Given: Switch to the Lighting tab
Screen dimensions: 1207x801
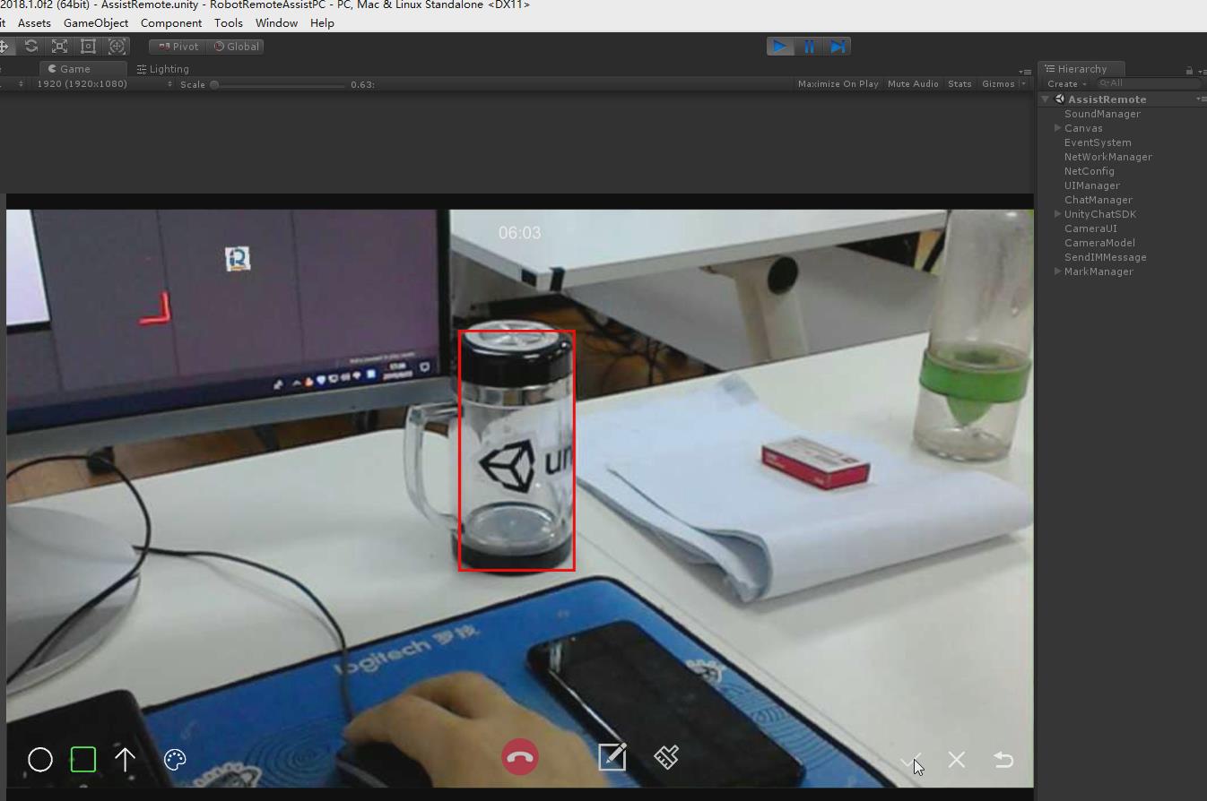Looking at the screenshot, I should pyautogui.click(x=162, y=69).
